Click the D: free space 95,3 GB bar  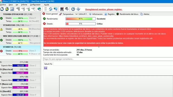(x=20, y=73)
